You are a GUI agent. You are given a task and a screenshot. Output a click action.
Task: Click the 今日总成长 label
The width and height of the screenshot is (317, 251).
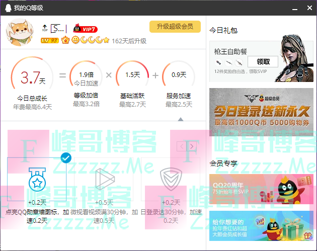click(32, 99)
